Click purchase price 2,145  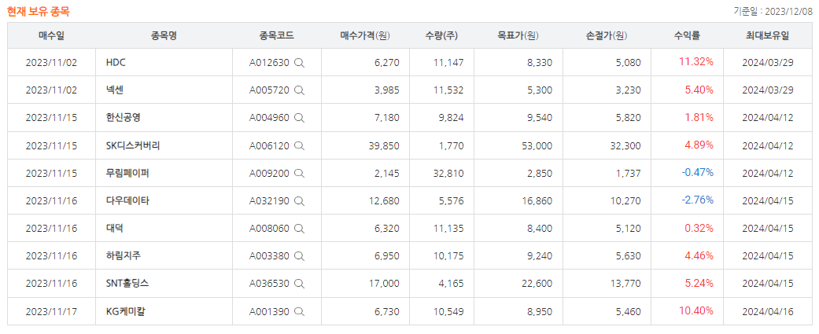coord(386,173)
